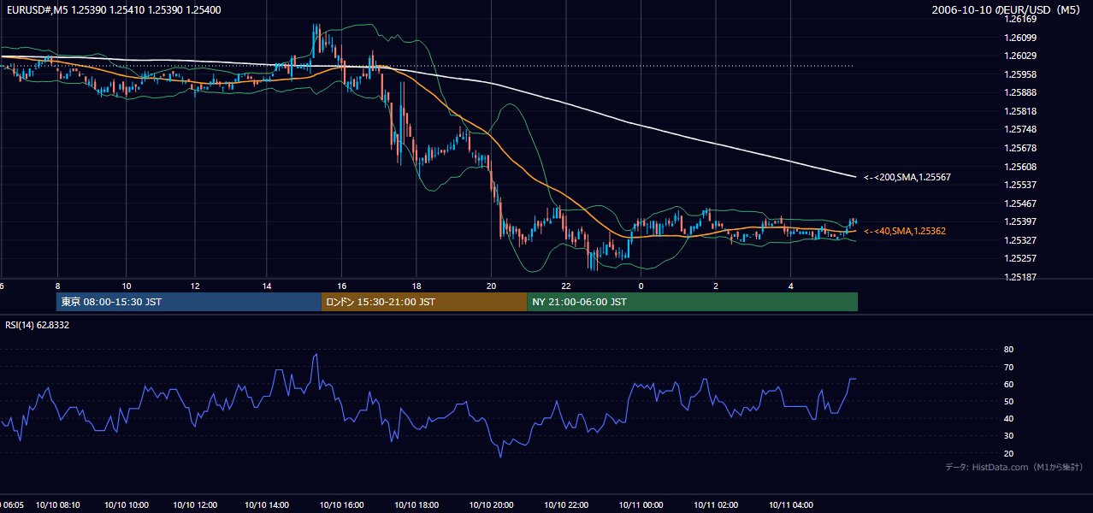Image resolution: width=1093 pixels, height=513 pixels.
Task: Click price axis value 1.25187
Action: pyautogui.click(x=1021, y=277)
